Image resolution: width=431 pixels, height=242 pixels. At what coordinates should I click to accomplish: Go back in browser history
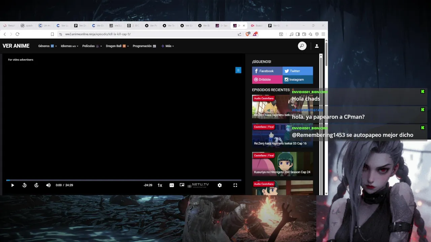[x=5, y=34]
